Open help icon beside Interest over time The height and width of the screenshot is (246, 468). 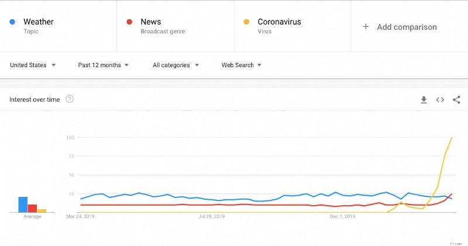(70, 99)
